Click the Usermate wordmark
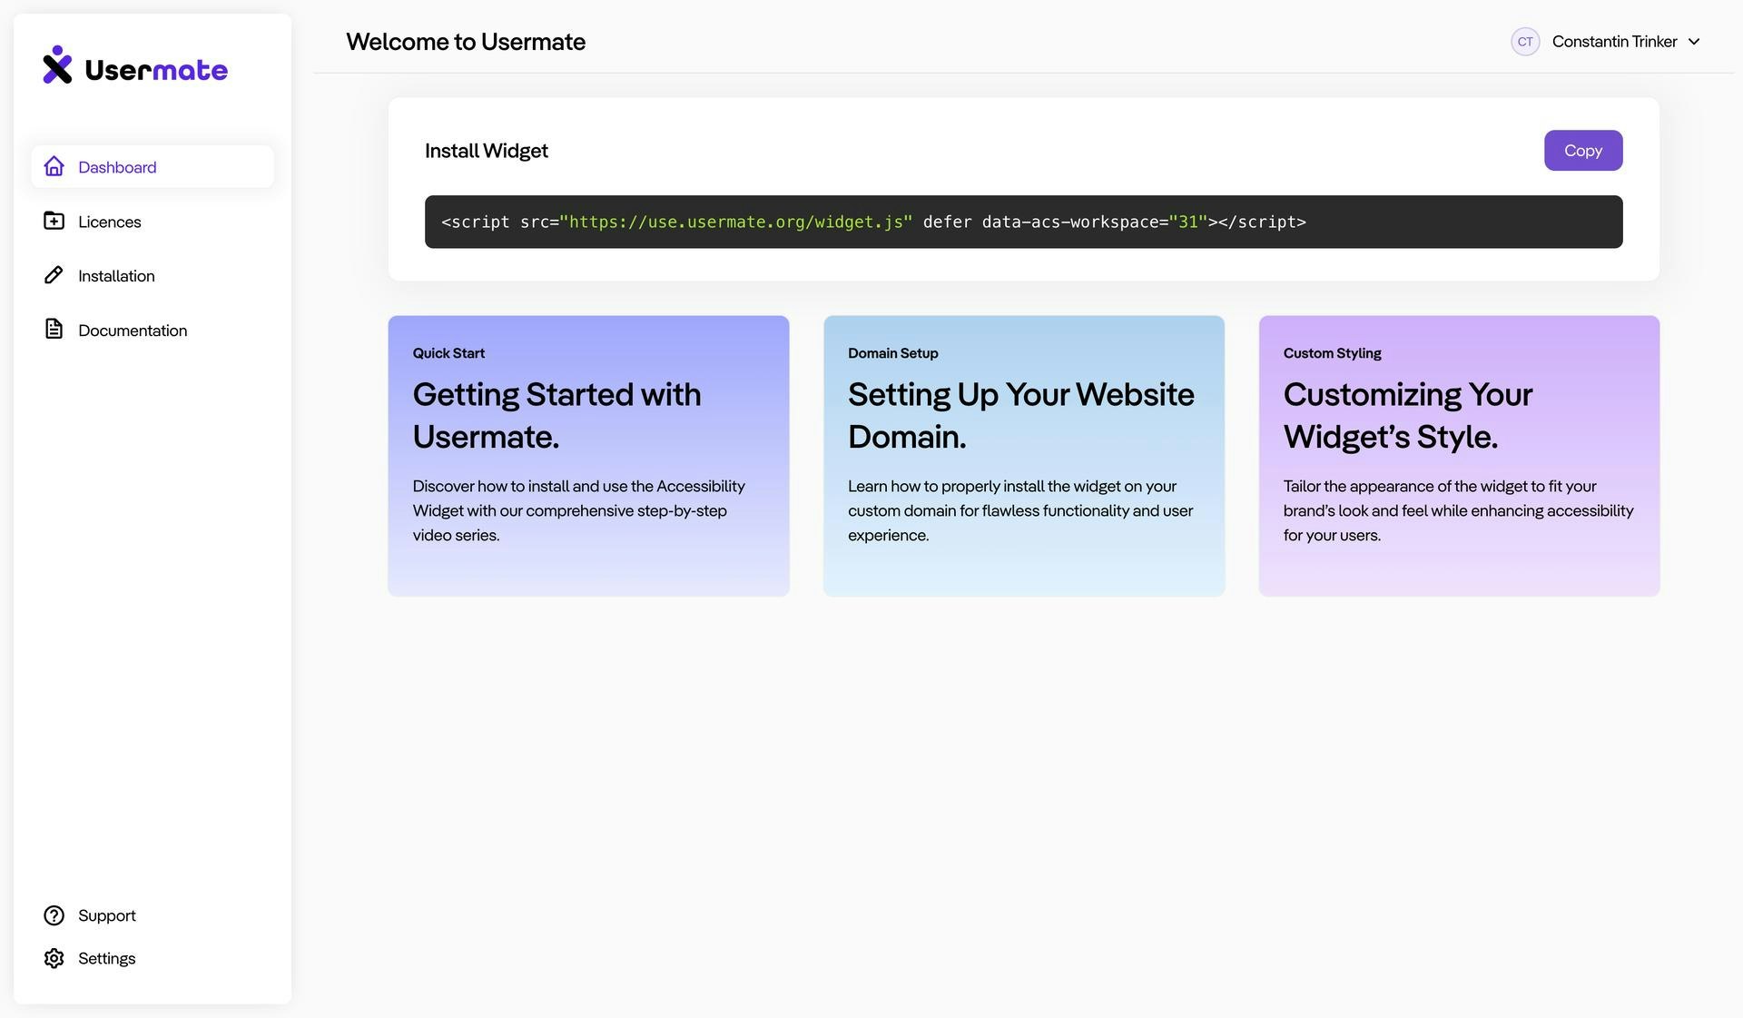Viewport: 1743px width, 1018px height. 156,70
